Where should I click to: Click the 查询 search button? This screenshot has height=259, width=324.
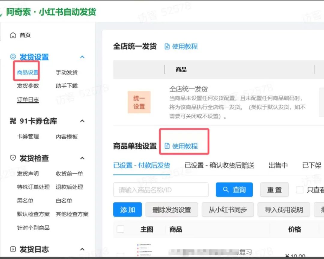point(234,190)
